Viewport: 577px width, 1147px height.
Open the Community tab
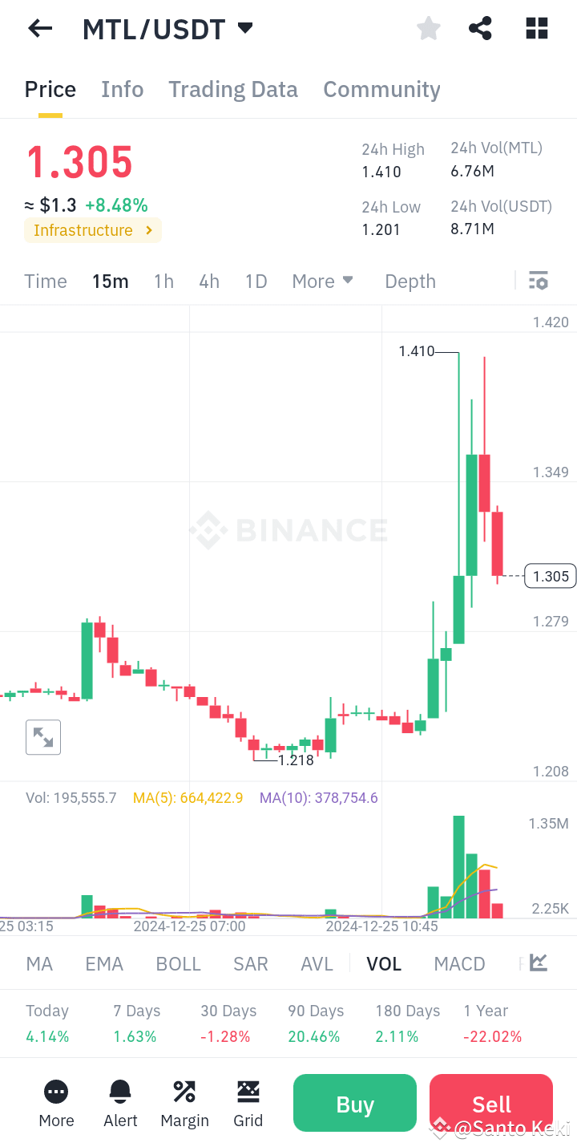pos(381,89)
